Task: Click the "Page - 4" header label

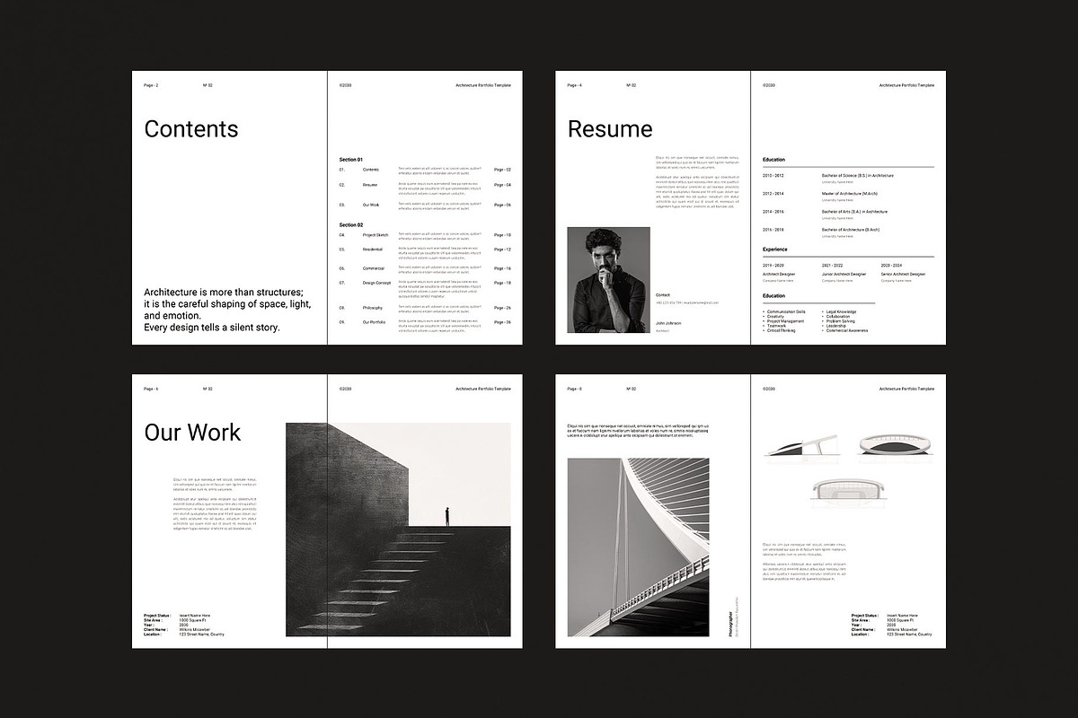Action: pyautogui.click(x=575, y=85)
